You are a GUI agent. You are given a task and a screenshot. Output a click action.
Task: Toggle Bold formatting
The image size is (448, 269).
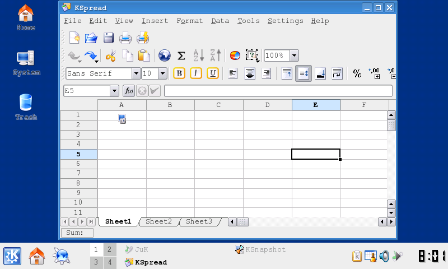179,73
